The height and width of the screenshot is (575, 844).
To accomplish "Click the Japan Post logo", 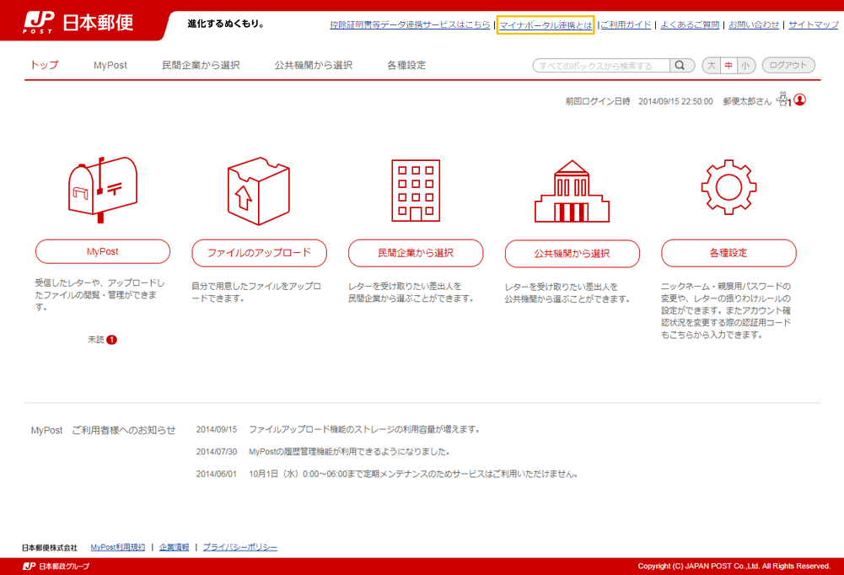I will click(78, 23).
